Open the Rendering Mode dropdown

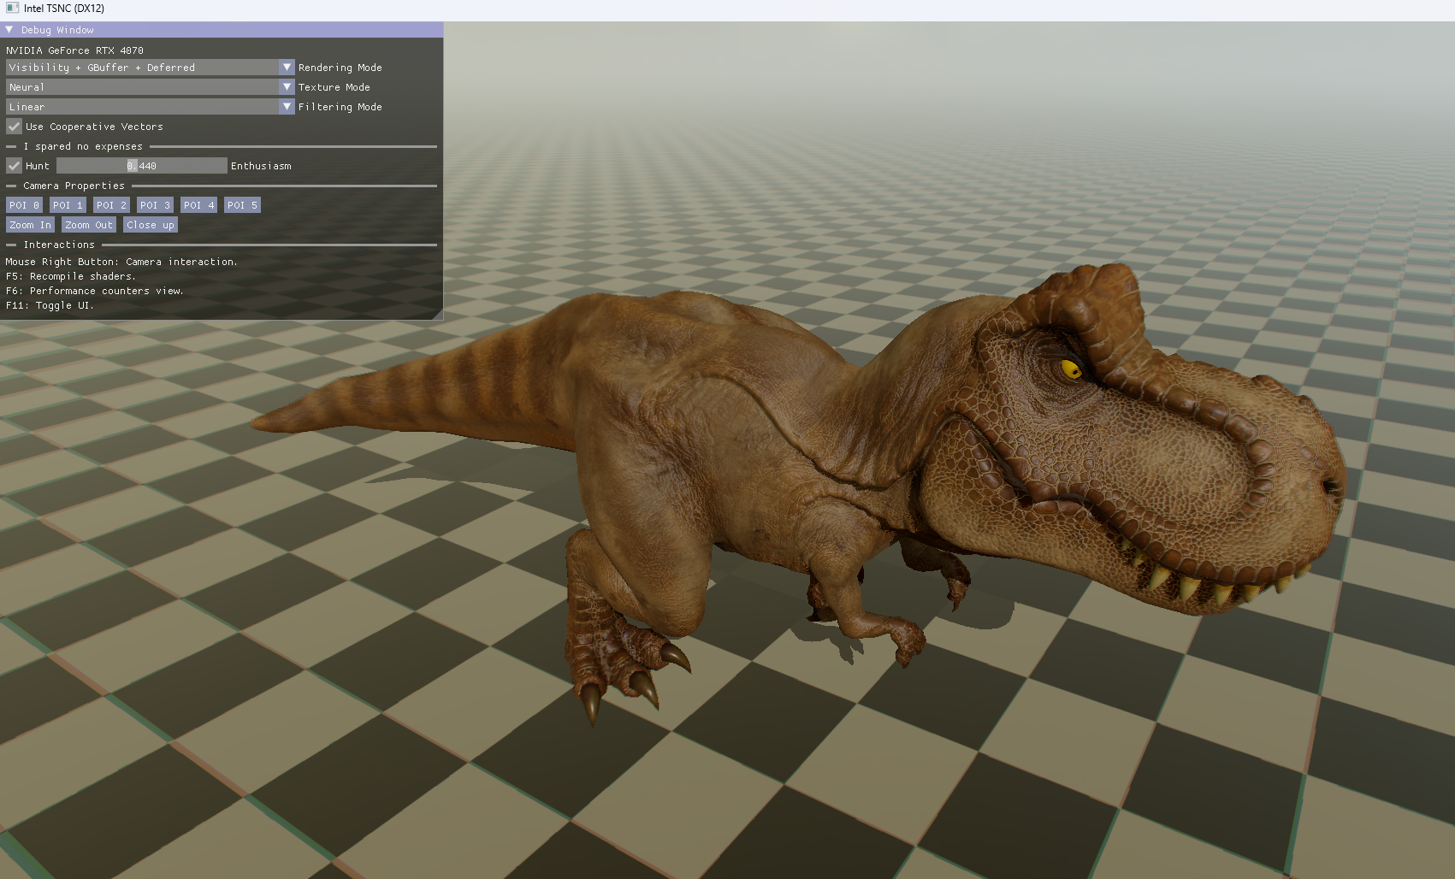tap(287, 68)
